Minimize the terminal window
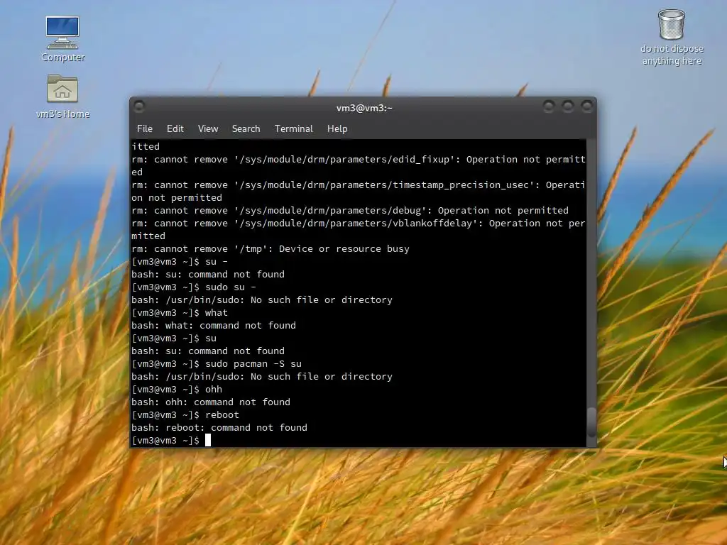Viewport: 727px width, 545px height. (x=549, y=107)
